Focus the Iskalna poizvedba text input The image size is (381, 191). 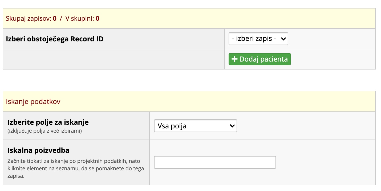215,162
